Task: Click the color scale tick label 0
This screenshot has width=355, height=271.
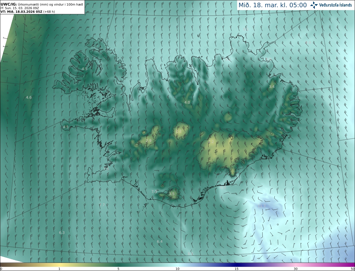Action: [x=1, y=269]
